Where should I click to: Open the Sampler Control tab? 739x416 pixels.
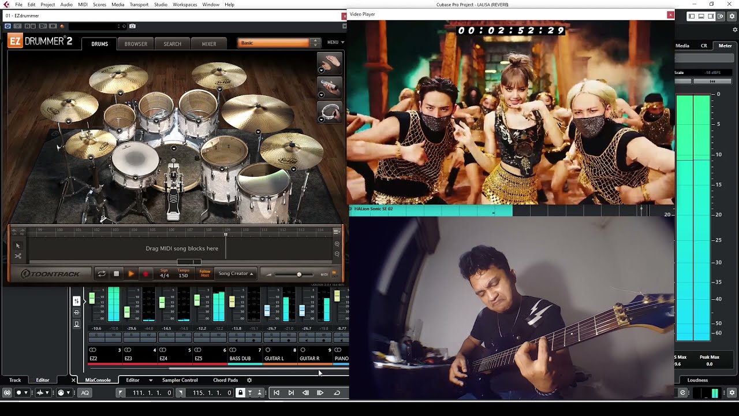click(180, 380)
